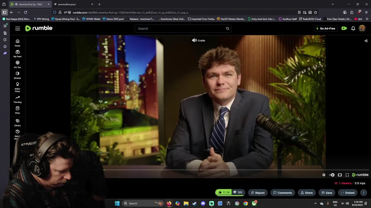Show hidden system tray icons

tap(315, 203)
